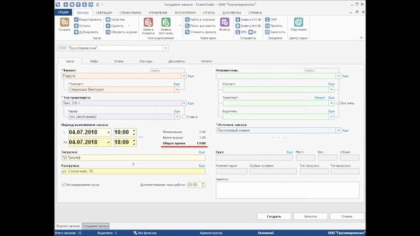Click Редактировать in the ribbon
The width and height of the screenshot is (420, 236).
pyautogui.click(x=88, y=20)
